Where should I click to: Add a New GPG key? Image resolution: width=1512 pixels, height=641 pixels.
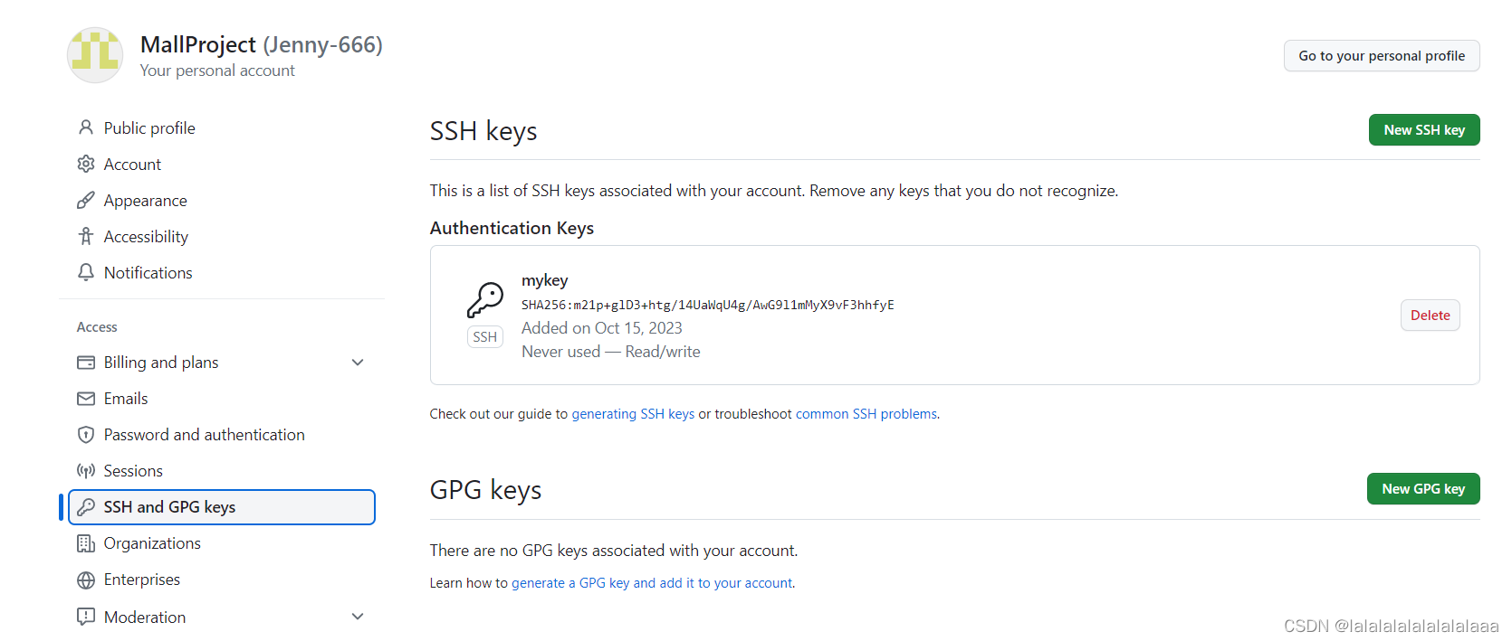[1423, 489]
